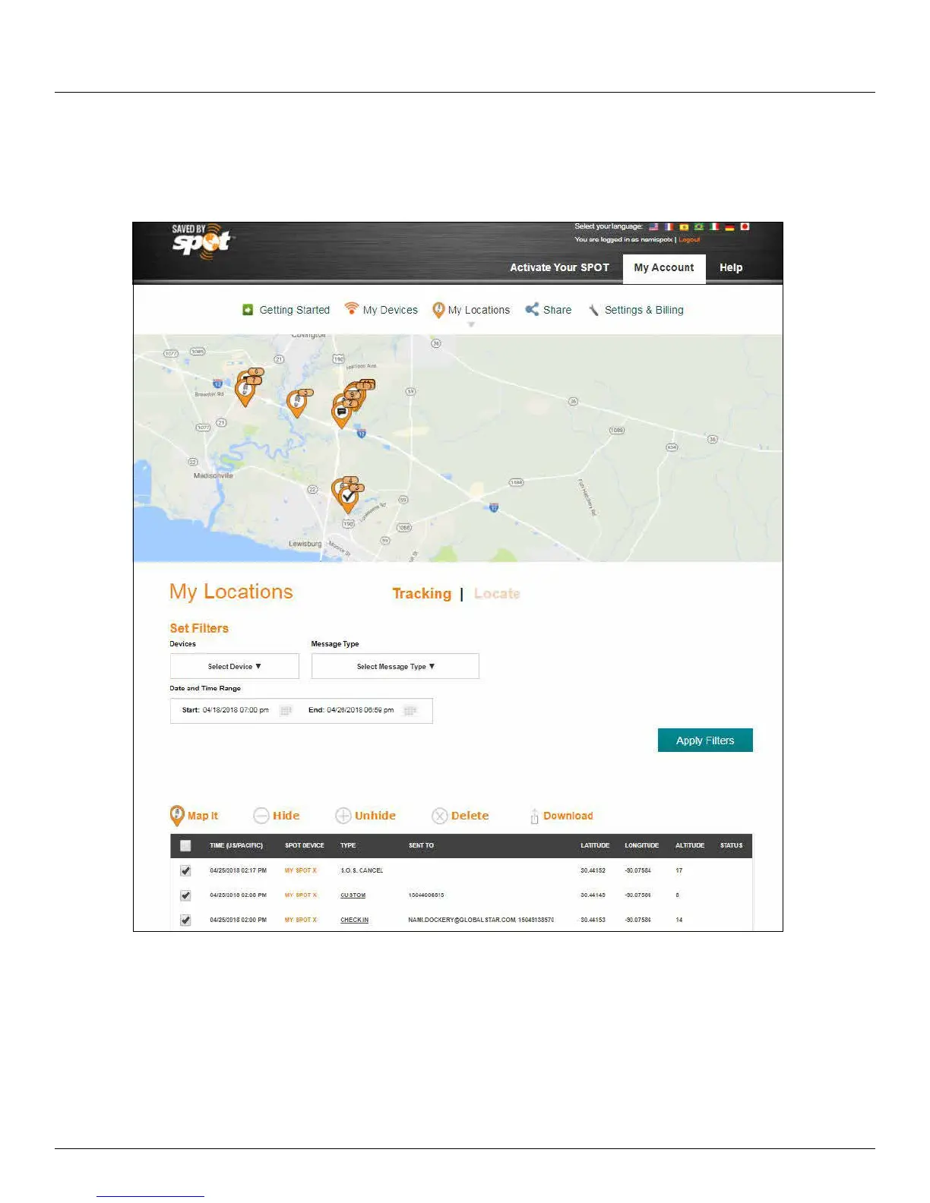This screenshot has height=1203, width=930.
Task: Open MY SPOT X device in S.O.S. CANCEL row
Action: point(301,870)
